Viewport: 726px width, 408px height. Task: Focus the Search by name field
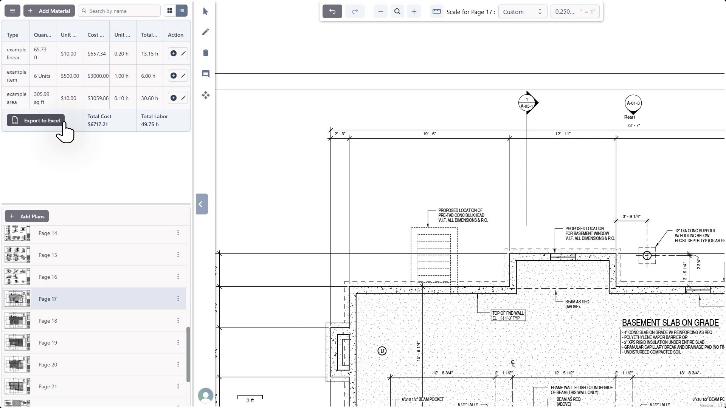point(119,11)
